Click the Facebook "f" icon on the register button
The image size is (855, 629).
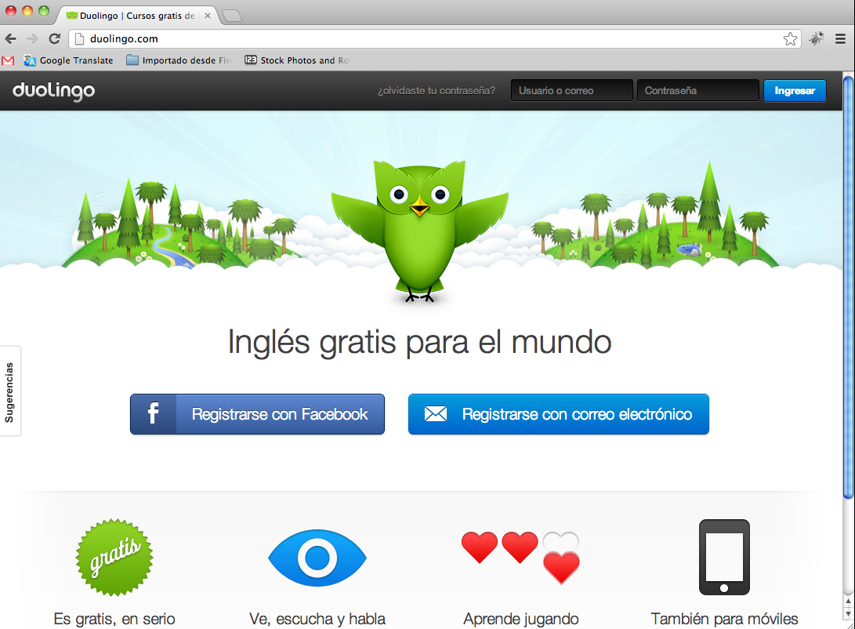pos(154,414)
